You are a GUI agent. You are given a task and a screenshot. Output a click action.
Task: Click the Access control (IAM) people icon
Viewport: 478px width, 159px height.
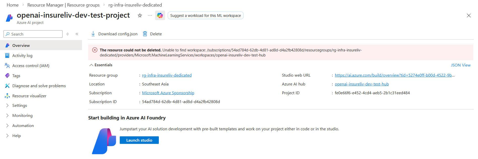coord(7,66)
